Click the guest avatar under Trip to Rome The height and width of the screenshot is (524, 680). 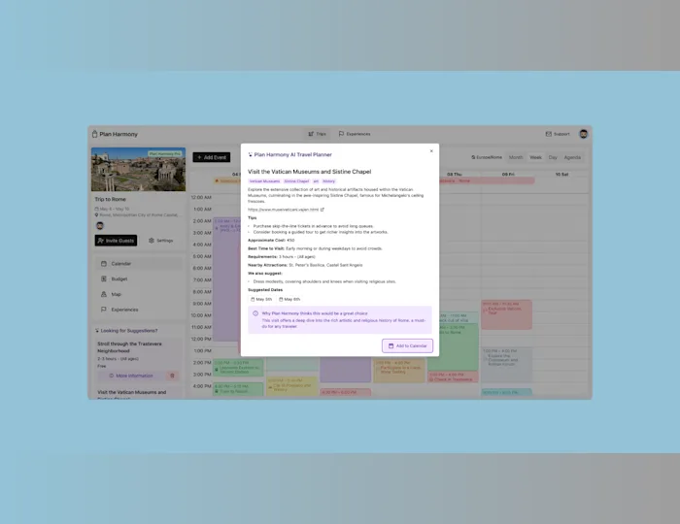pyautogui.click(x=100, y=226)
